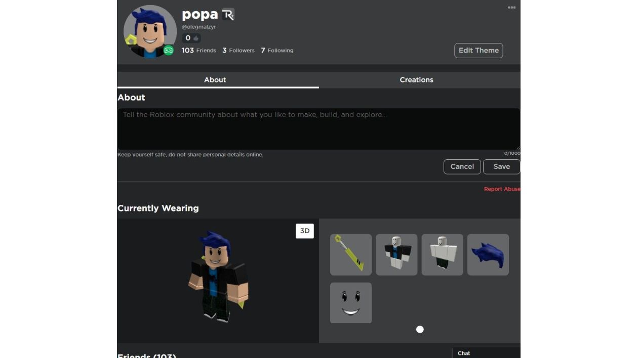Viewport: 637px width, 358px height.
Task: Click the Roblox verified badge beside popa
Action: coord(228,15)
